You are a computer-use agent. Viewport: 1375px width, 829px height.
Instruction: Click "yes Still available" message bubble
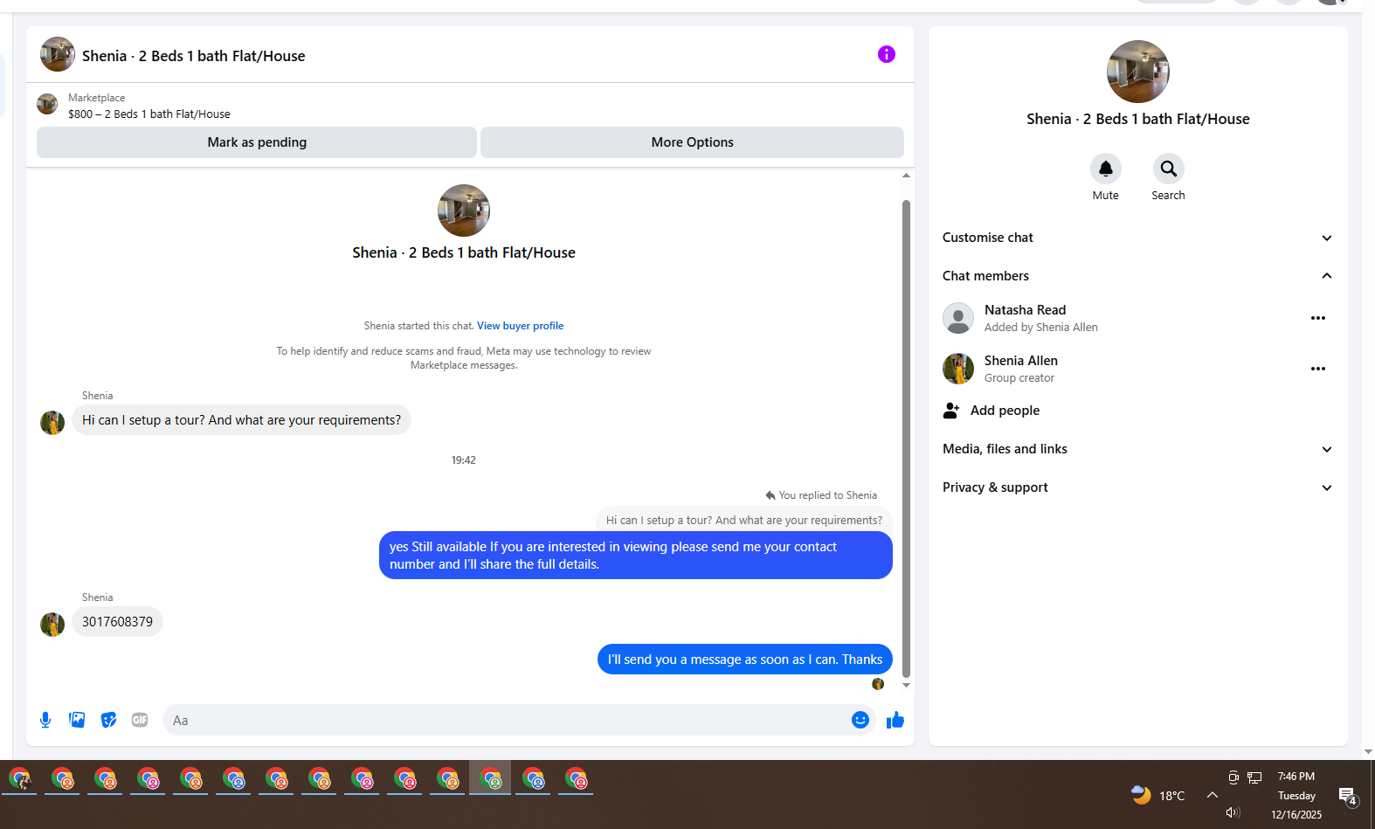(x=636, y=556)
